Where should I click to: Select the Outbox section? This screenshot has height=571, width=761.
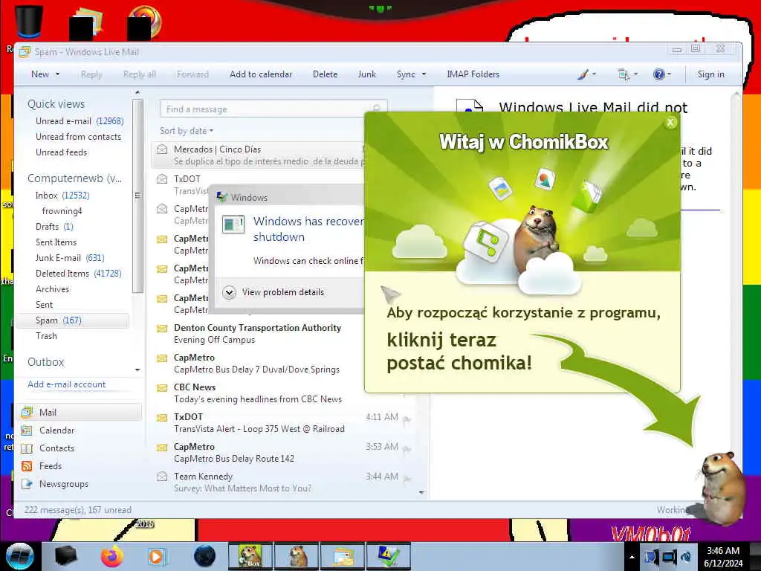tap(45, 362)
